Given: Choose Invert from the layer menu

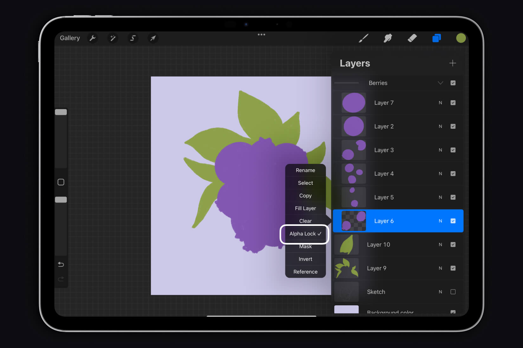Looking at the screenshot, I should [306, 259].
